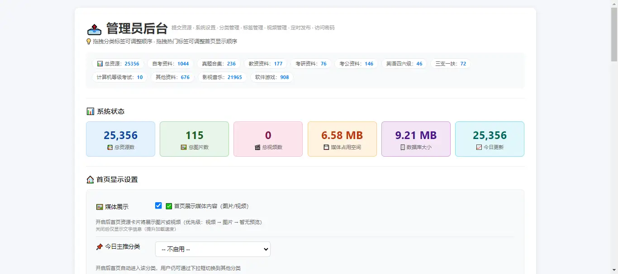The width and height of the screenshot is (618, 274).
Task: Click the 其他资料 676 category chip
Action: click(x=172, y=77)
